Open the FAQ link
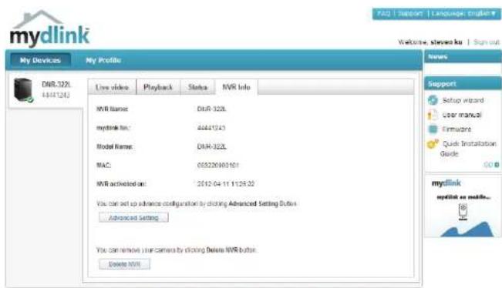This screenshot has height=288, width=502. (x=383, y=14)
